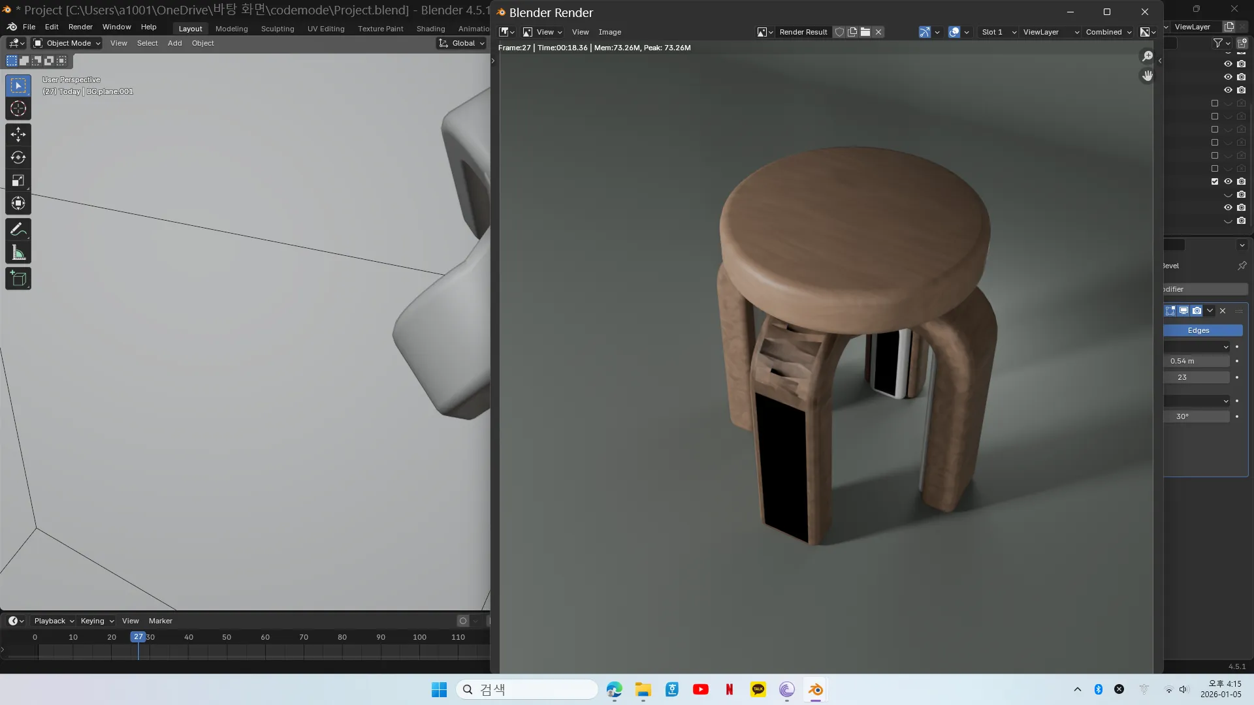The height and width of the screenshot is (705, 1254).
Task: Open the Keying menu in the timeline
Action: pyautogui.click(x=97, y=621)
